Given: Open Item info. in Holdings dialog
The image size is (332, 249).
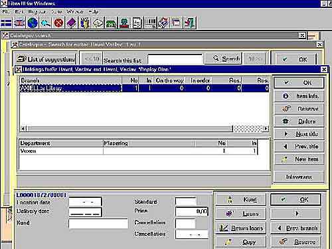Looking at the screenshot, I should [299, 96].
